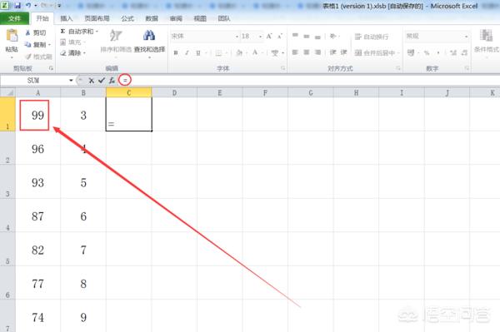Click the Merge and Center button
500x332 pixels.
point(375,53)
